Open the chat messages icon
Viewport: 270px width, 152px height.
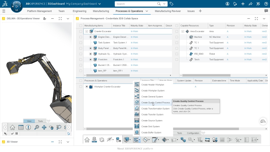click(x=266, y=11)
